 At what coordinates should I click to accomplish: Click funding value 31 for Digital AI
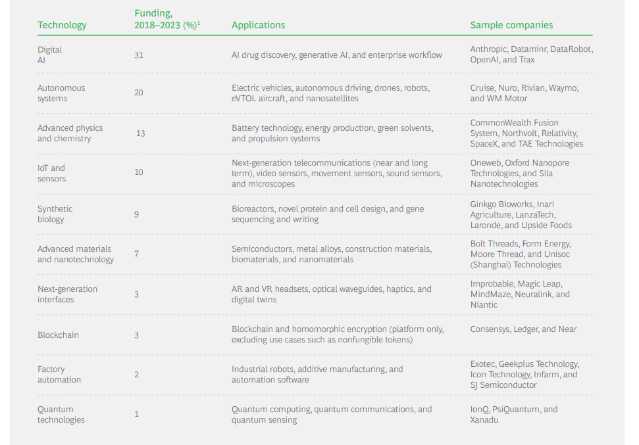(x=139, y=55)
